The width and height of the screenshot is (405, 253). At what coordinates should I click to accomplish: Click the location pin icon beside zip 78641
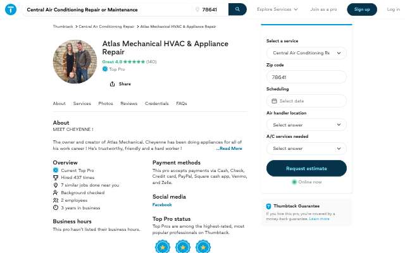(197, 9)
